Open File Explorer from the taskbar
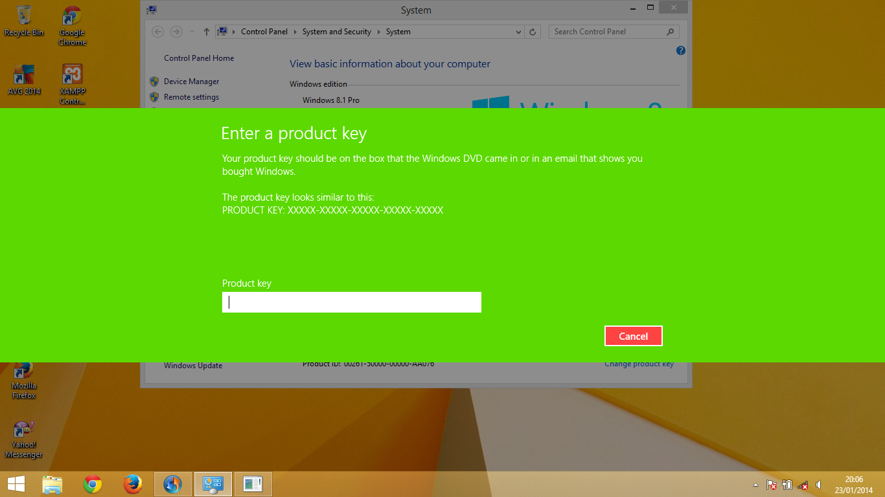 [x=52, y=483]
